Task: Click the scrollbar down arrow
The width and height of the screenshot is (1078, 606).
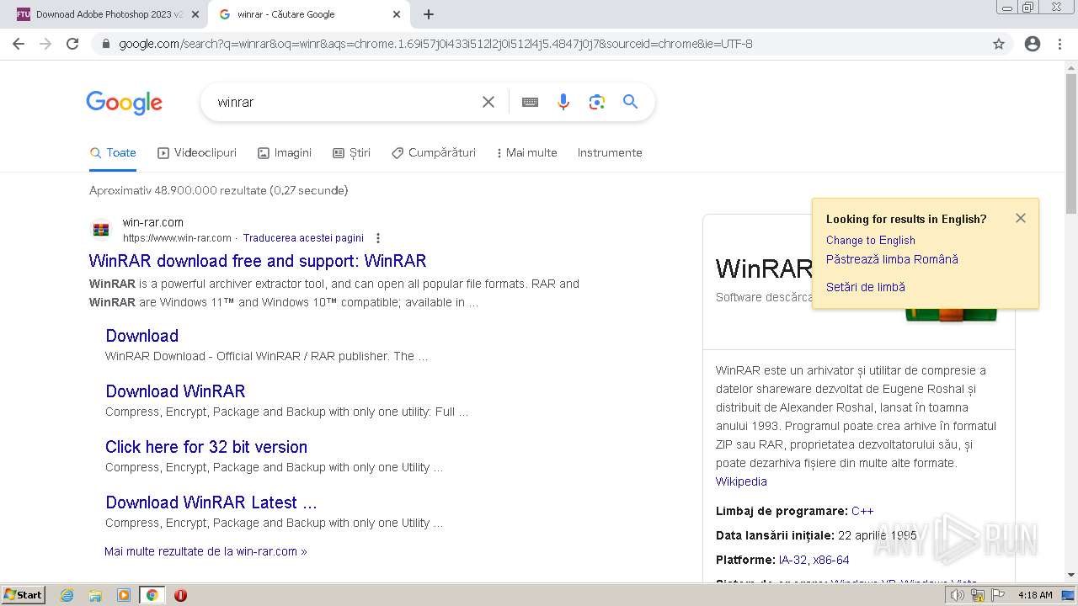Action: pyautogui.click(x=1071, y=575)
